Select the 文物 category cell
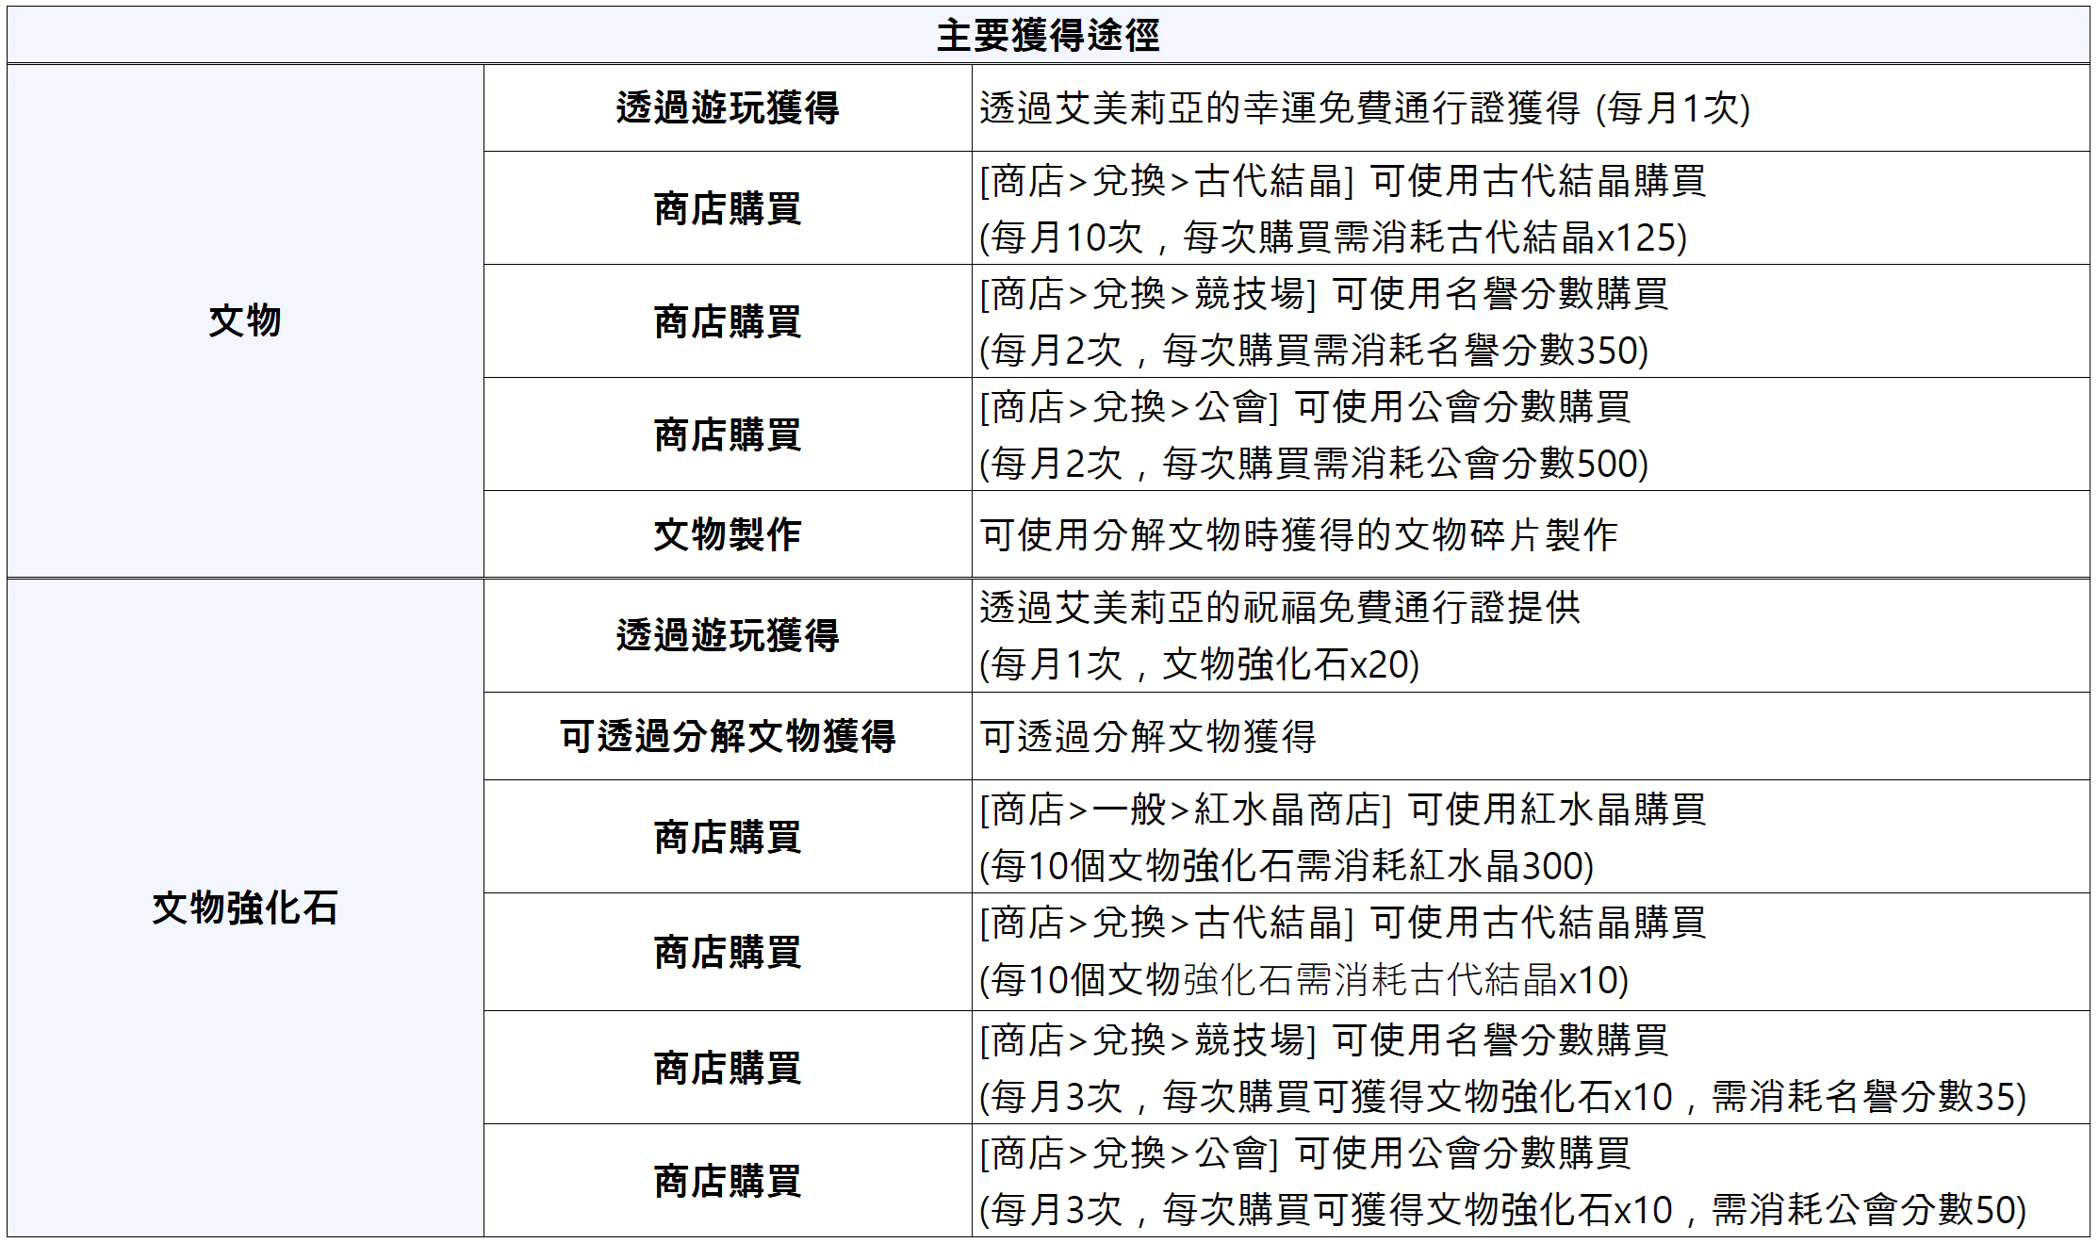 pos(245,320)
